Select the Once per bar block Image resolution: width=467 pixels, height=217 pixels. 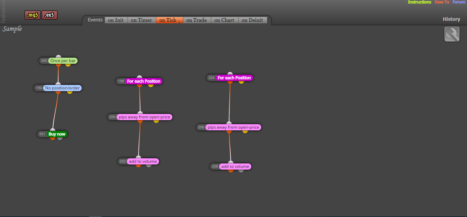(x=63, y=61)
